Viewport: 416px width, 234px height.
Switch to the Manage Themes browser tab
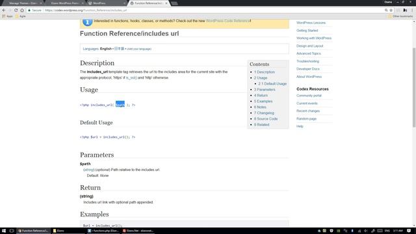23,3
